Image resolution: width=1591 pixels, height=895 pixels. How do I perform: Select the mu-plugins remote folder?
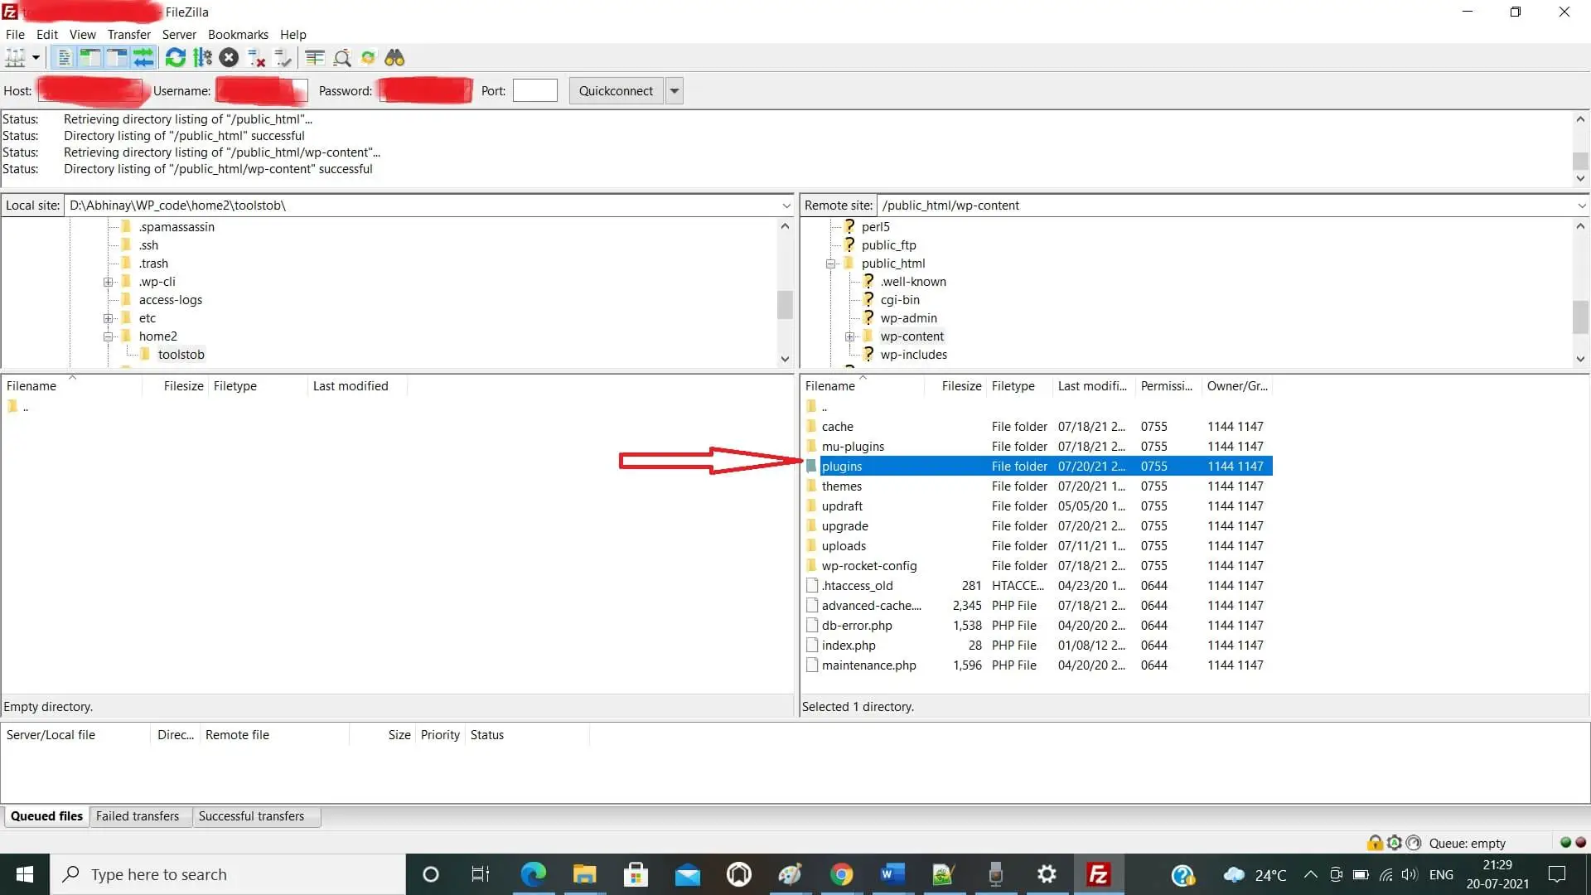point(853,447)
